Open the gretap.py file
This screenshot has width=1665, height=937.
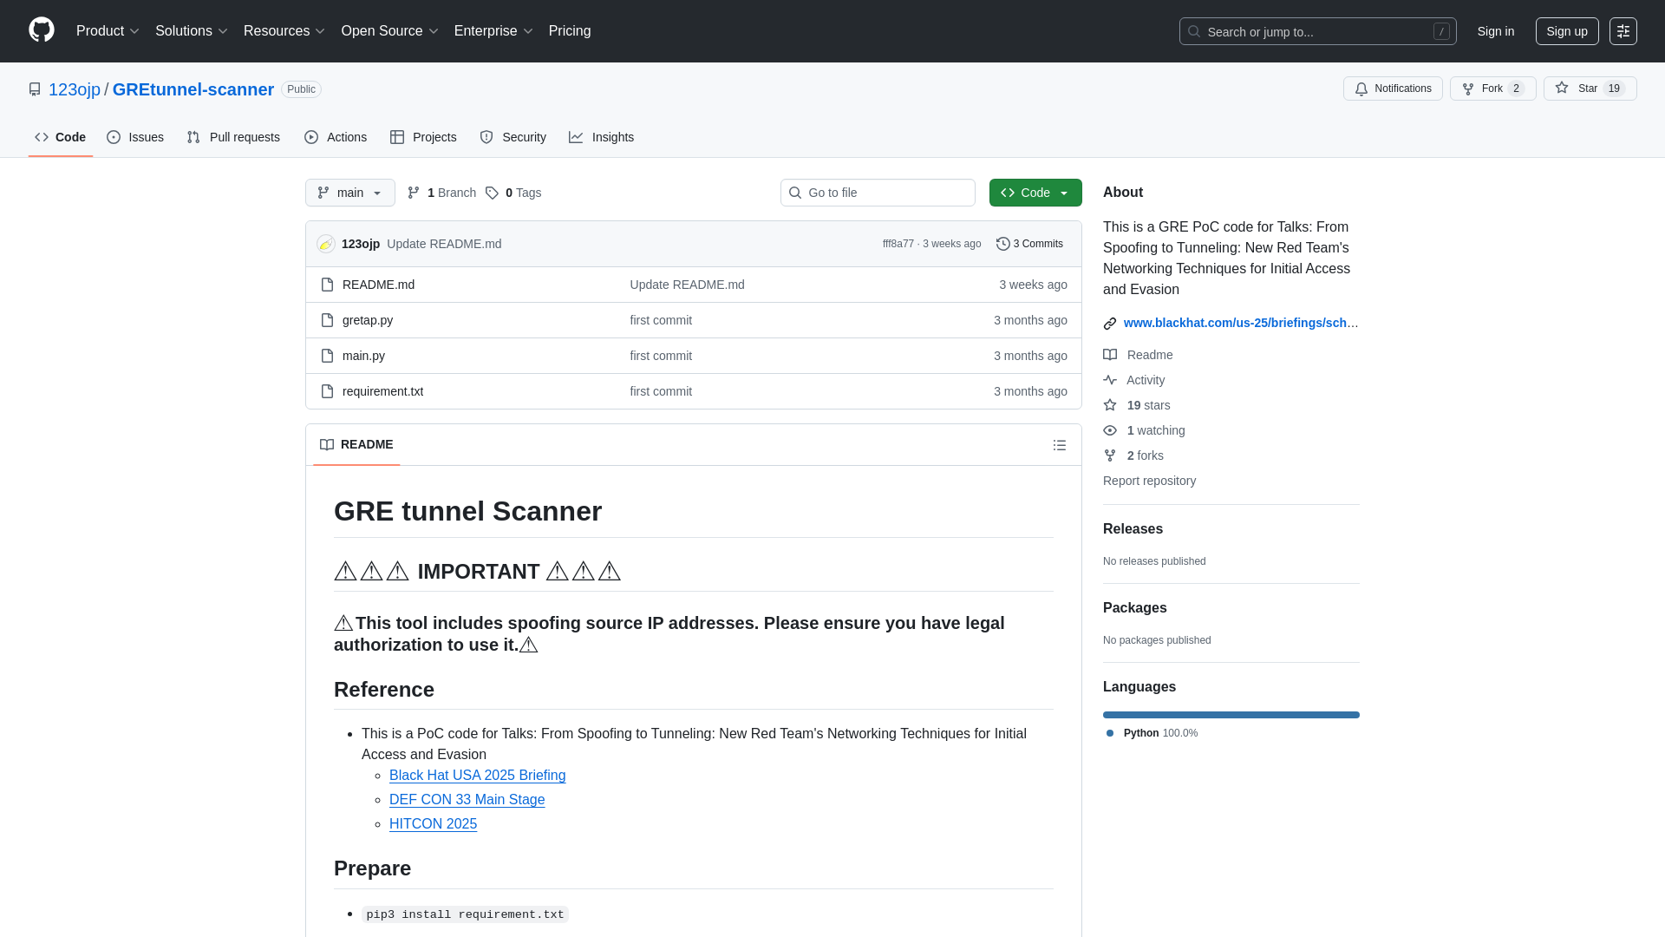[x=368, y=320]
